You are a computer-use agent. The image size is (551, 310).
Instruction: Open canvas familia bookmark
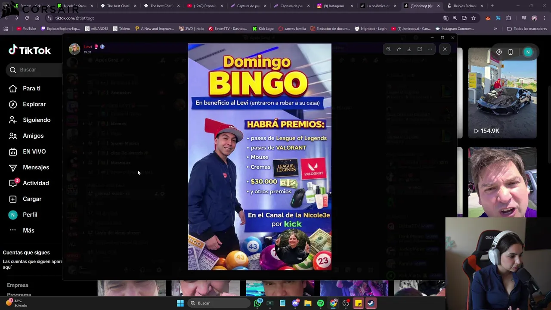coord(292,29)
